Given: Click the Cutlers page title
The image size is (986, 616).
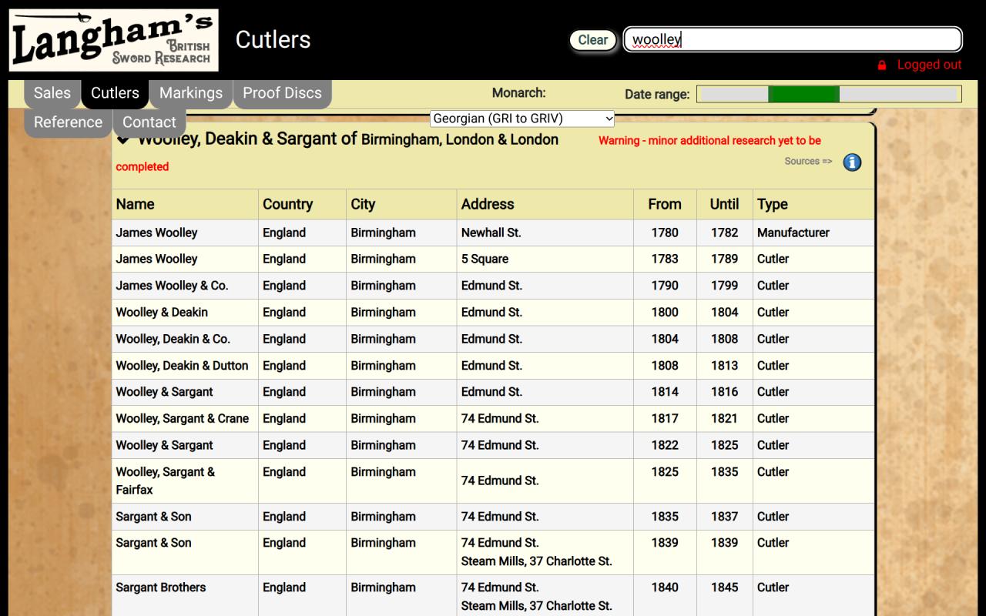Looking at the screenshot, I should pyautogui.click(x=273, y=40).
